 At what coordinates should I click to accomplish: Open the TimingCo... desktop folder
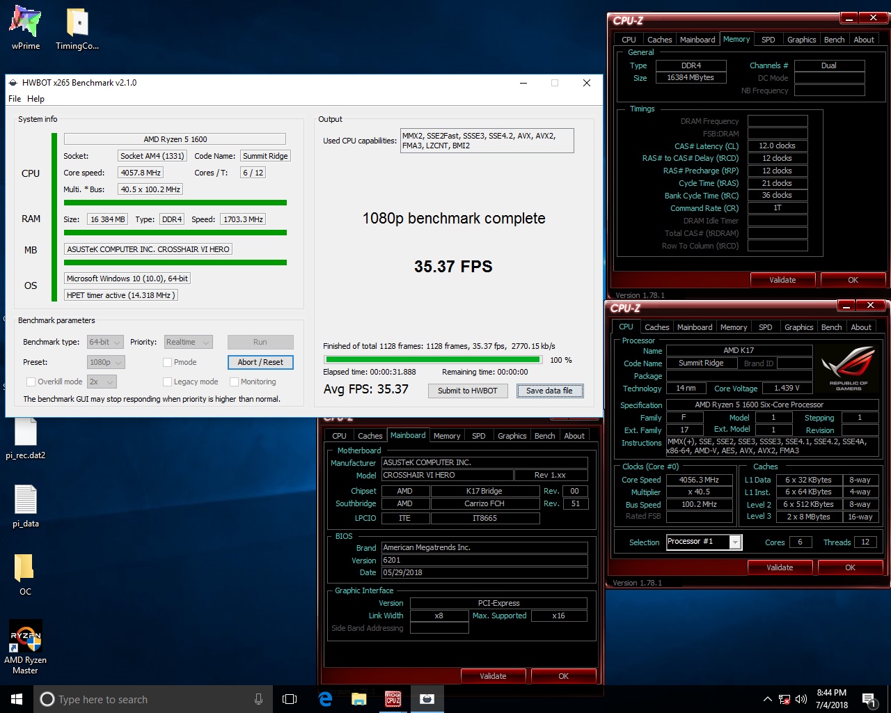[77, 28]
